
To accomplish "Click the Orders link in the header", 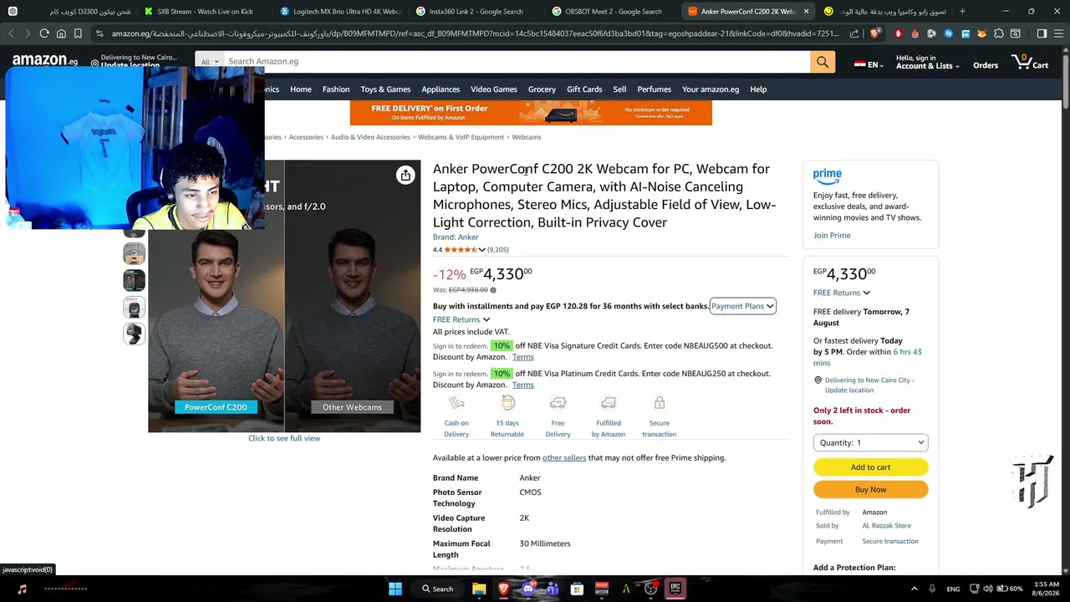I will click(986, 65).
